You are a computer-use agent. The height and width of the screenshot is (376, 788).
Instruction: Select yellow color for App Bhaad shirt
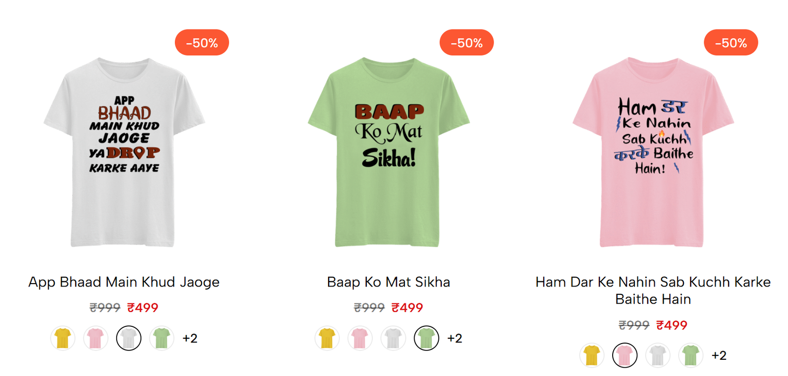[x=63, y=338]
